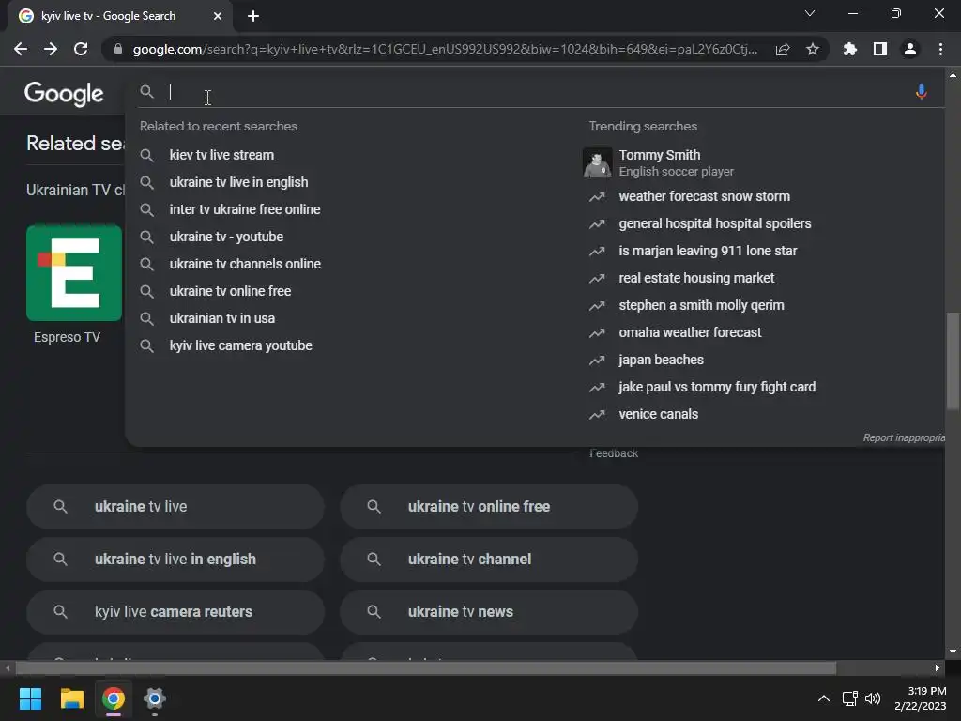Click the lock icon in address bar
Viewport: 961px width, 721px height.
tap(118, 49)
